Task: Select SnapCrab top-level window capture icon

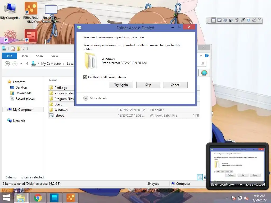Action: pyautogui.click(x=219, y=20)
